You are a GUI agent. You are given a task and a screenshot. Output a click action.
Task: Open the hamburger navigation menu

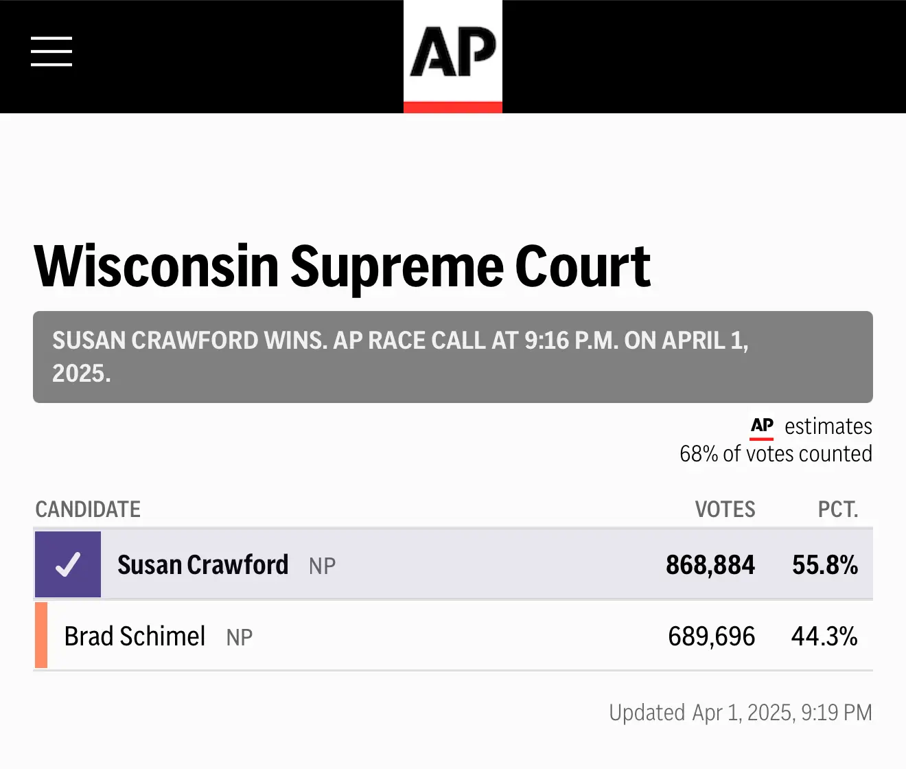coord(51,51)
